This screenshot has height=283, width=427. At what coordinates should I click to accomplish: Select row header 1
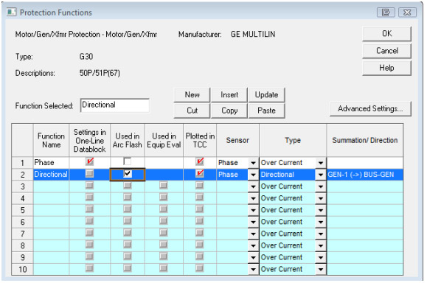pyautogui.click(x=22, y=163)
